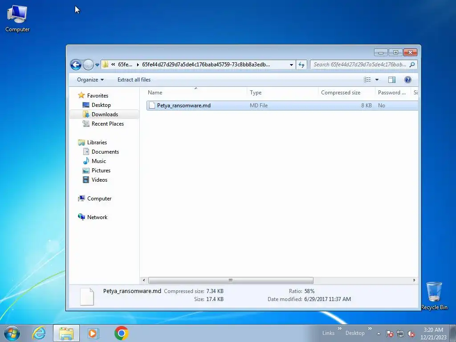Click the horizontal scrollbar thumb

tap(231, 281)
